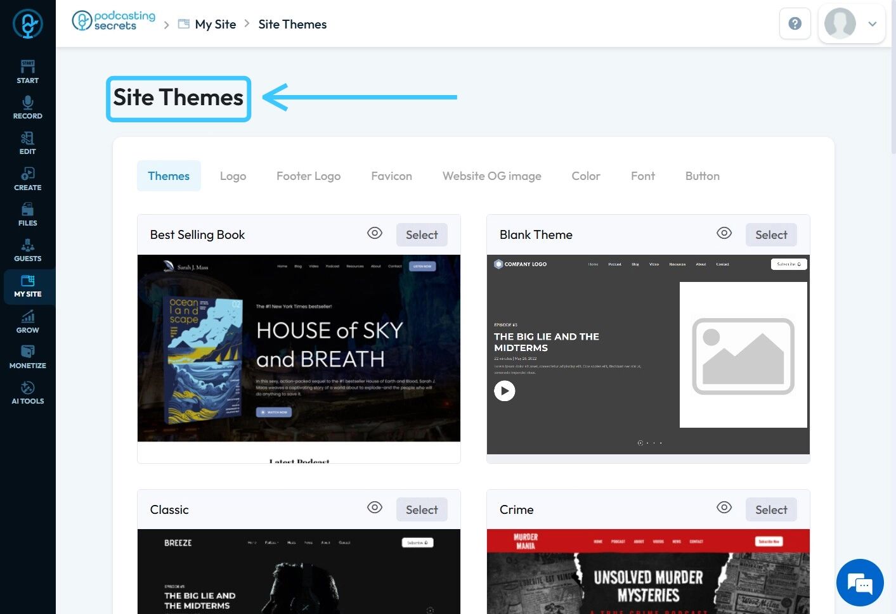Go to the Record section
Image resolution: width=896 pixels, height=614 pixels.
pyautogui.click(x=28, y=107)
